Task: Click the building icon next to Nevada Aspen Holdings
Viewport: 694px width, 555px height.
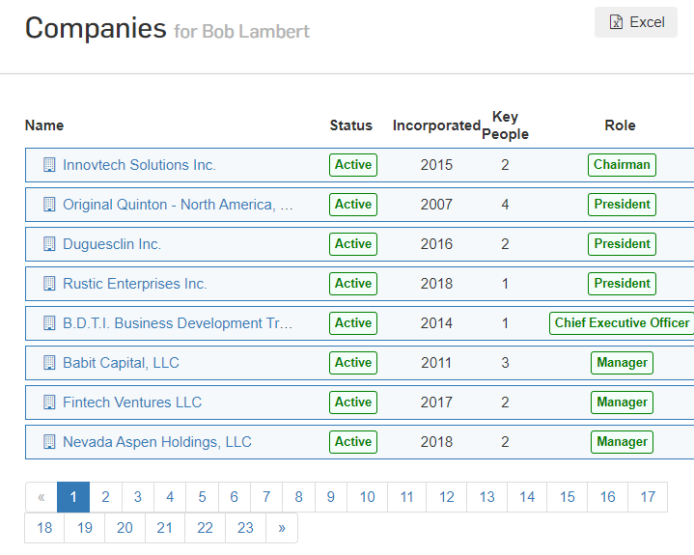Action: tap(49, 442)
